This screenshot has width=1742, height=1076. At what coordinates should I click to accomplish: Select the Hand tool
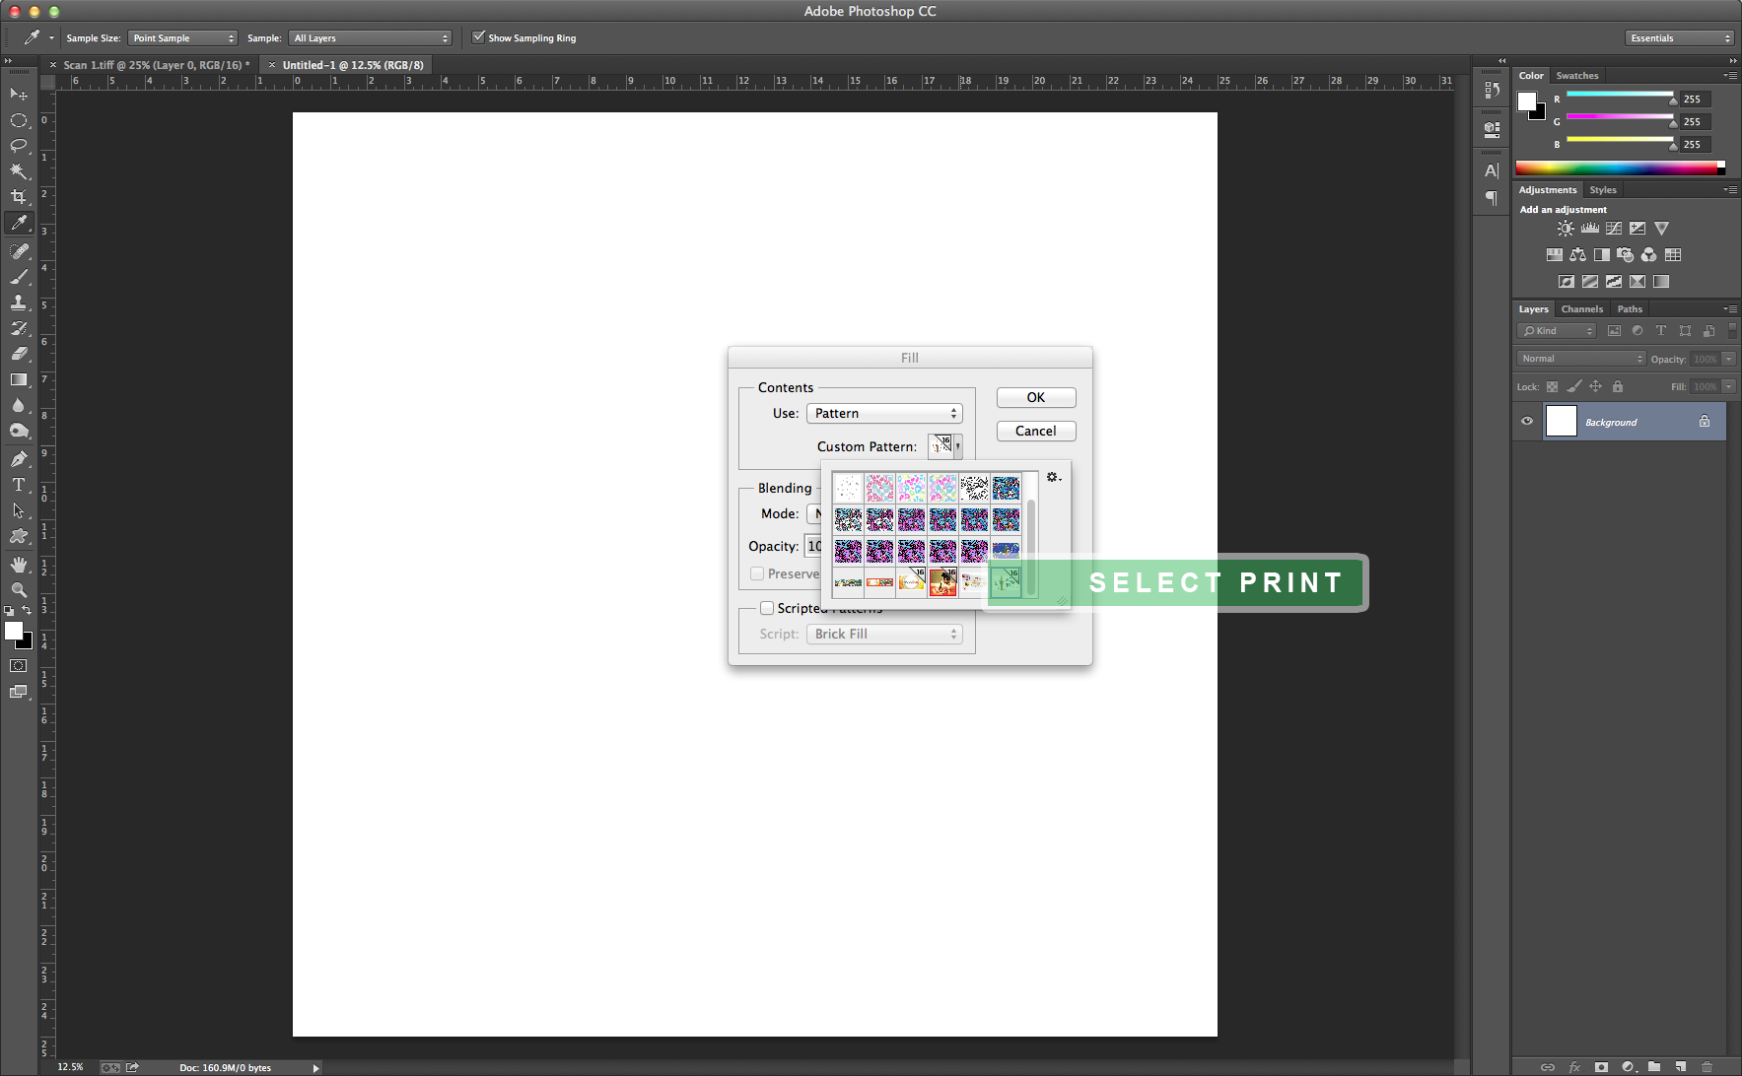pyautogui.click(x=19, y=565)
